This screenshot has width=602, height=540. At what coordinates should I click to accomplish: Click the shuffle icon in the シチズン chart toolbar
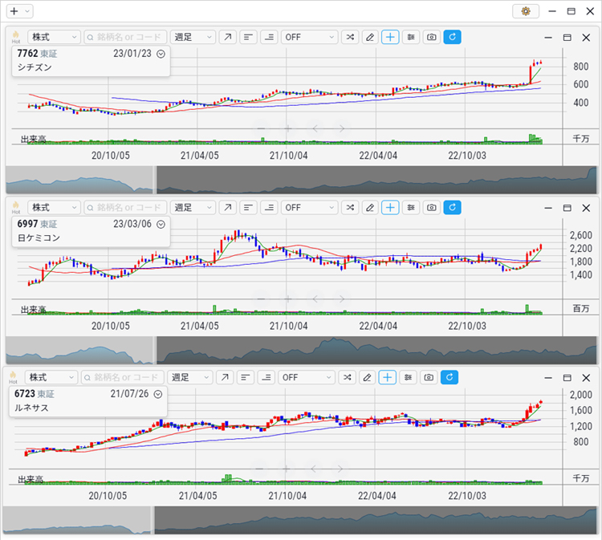[350, 37]
